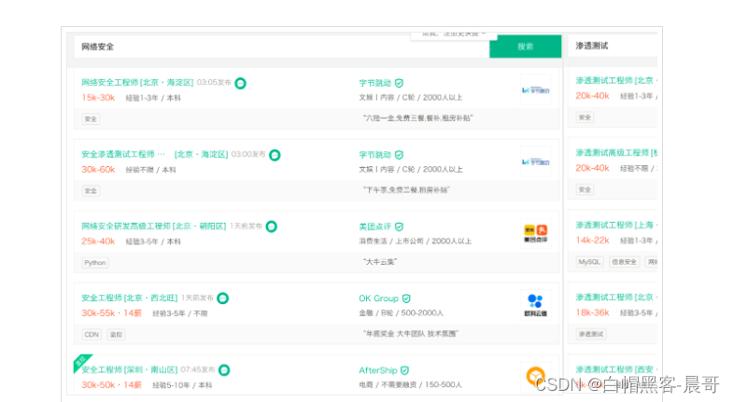
Task: Click salary text 30k-55k · 14薪
Action: pyautogui.click(x=111, y=312)
